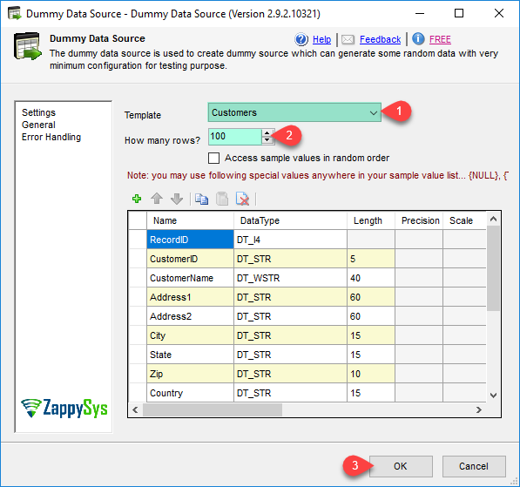Click the blue question mark help icon
Screen dimensions: 520x487
tap(301, 39)
